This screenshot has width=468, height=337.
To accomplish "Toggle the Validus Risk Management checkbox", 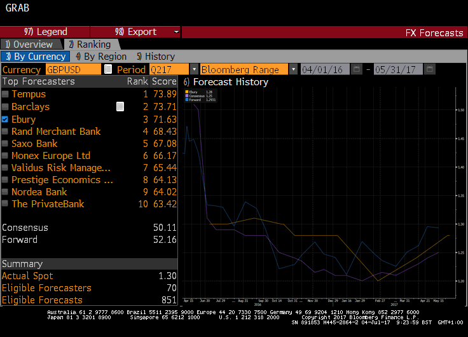I will click(x=5, y=168).
